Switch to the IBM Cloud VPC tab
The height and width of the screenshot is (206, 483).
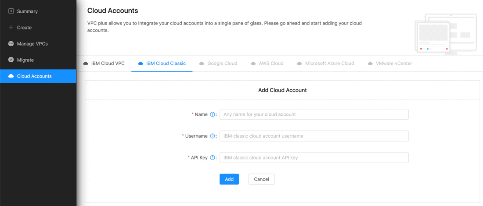[x=104, y=64]
